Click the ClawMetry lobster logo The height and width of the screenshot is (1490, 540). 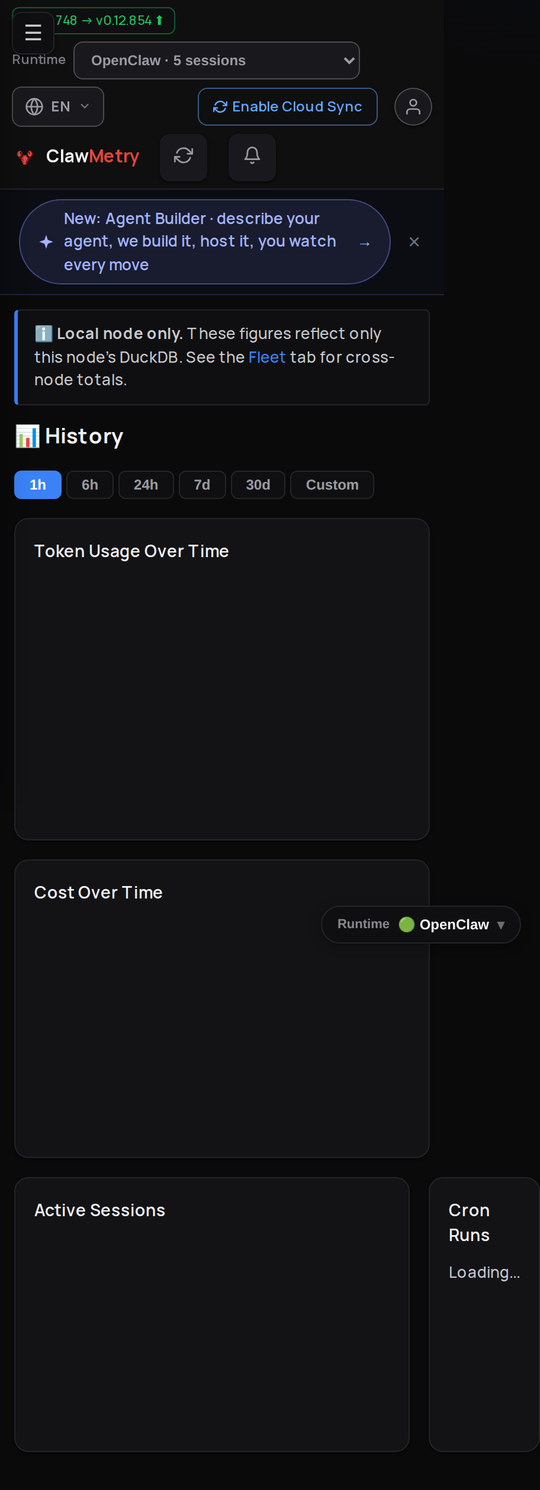click(x=25, y=157)
